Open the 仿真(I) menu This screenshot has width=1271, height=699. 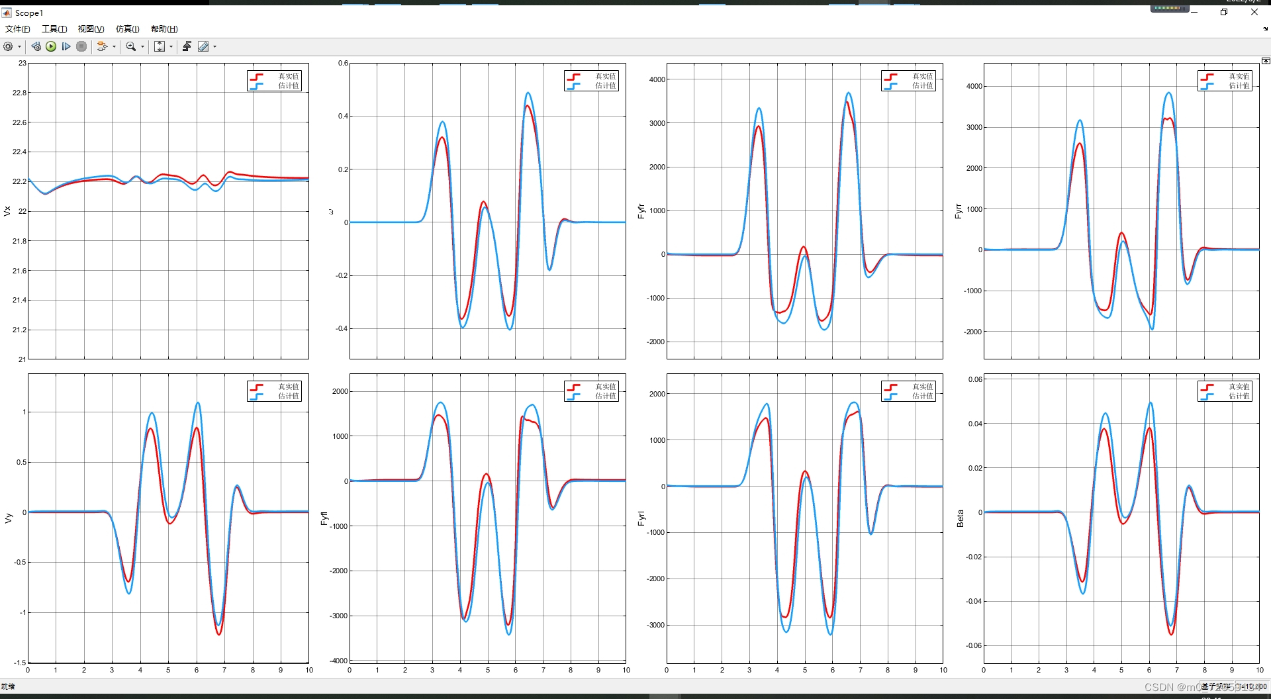coord(127,29)
